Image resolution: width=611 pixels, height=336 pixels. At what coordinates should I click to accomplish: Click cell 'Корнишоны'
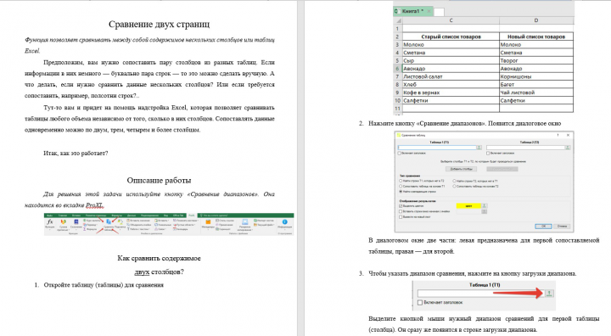(x=536, y=77)
